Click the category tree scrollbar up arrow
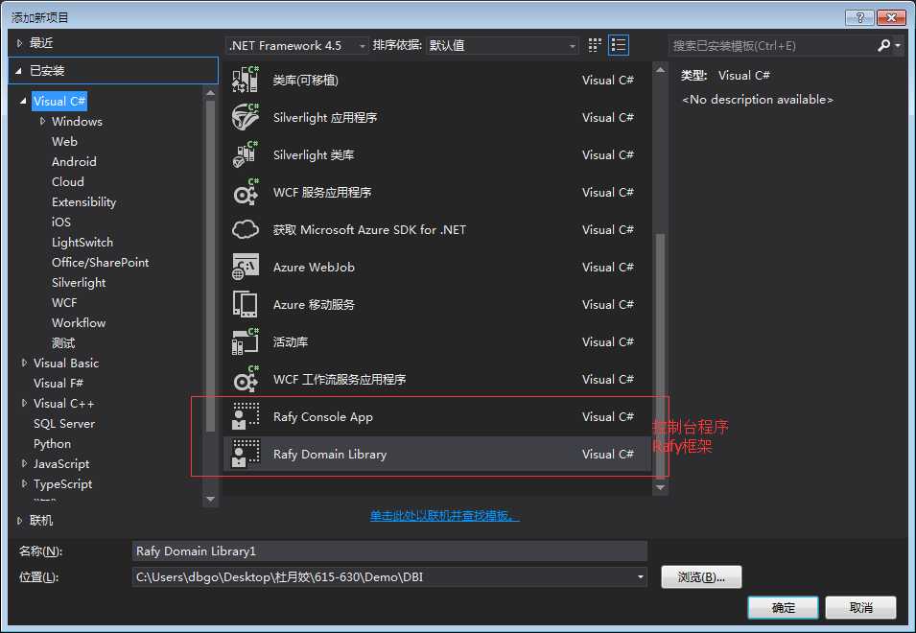Image resolution: width=916 pixels, height=633 pixels. (x=211, y=93)
